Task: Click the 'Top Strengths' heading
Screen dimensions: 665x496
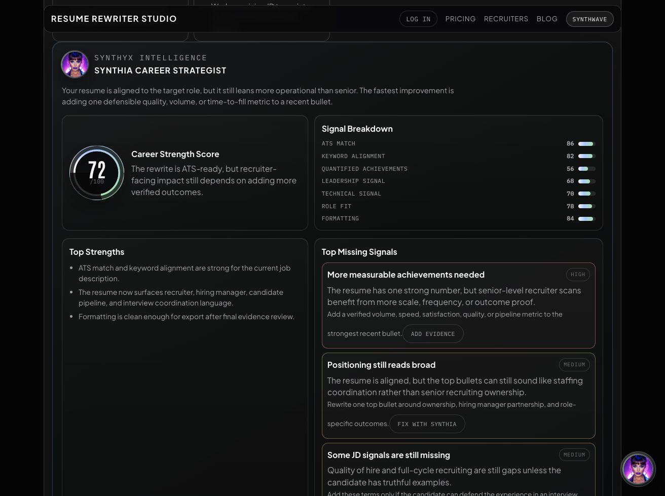Action: click(x=97, y=252)
